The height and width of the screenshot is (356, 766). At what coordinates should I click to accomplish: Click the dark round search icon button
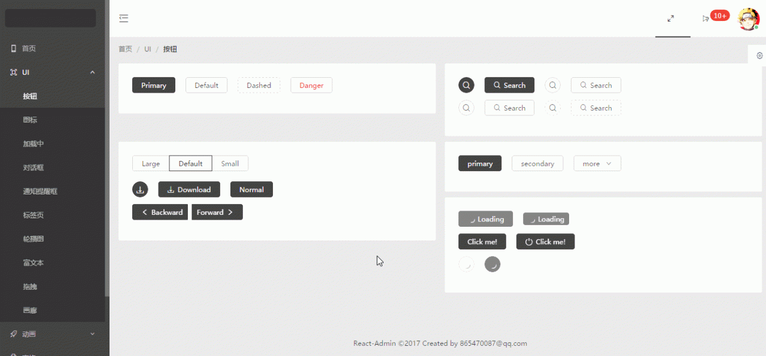(466, 85)
